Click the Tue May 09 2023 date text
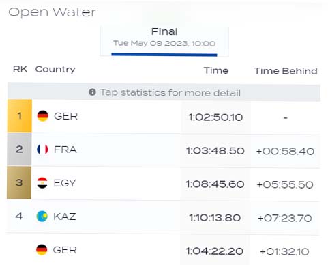 click(x=164, y=43)
